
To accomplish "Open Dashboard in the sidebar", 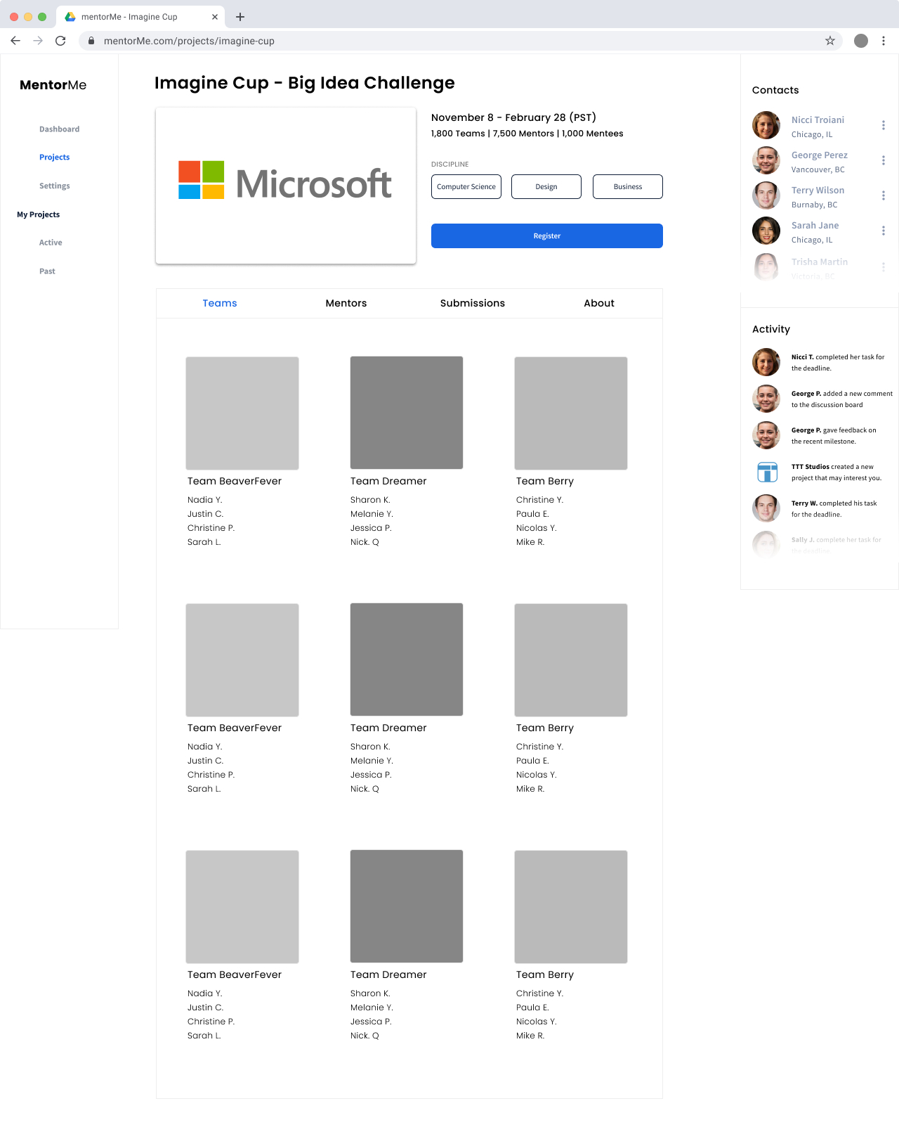I will click(x=59, y=129).
